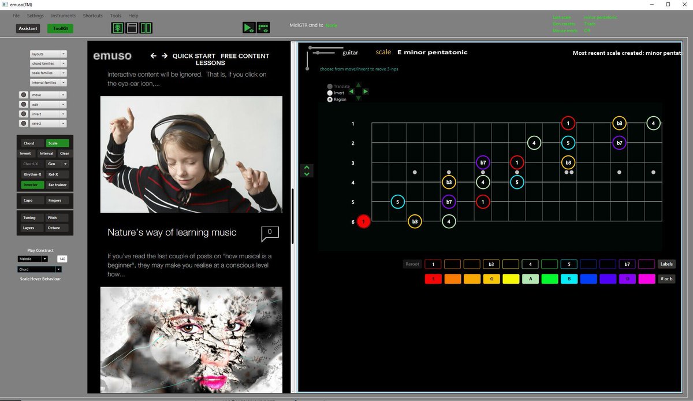Image resolution: width=693 pixels, height=401 pixels.
Task: Open the FREE CONTENT link
Action: 245,56
